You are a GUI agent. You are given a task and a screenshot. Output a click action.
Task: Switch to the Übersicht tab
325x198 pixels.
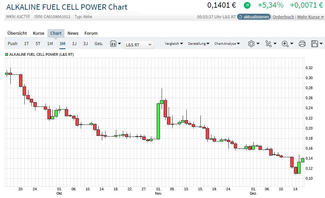[x=17, y=33]
